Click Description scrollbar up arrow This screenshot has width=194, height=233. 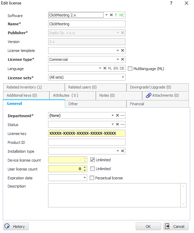point(183,186)
